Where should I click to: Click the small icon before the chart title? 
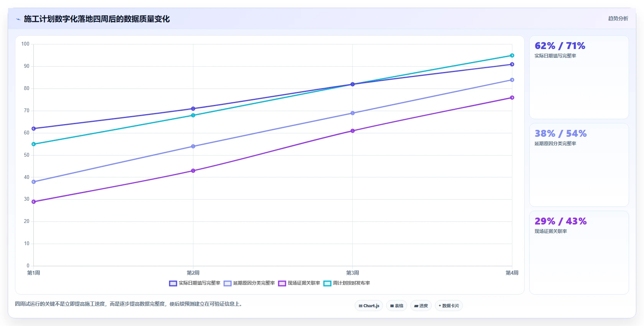coord(18,19)
